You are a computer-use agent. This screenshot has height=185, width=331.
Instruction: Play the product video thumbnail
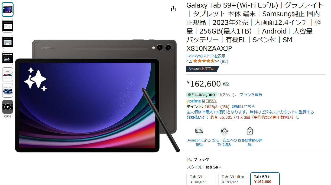8,107
